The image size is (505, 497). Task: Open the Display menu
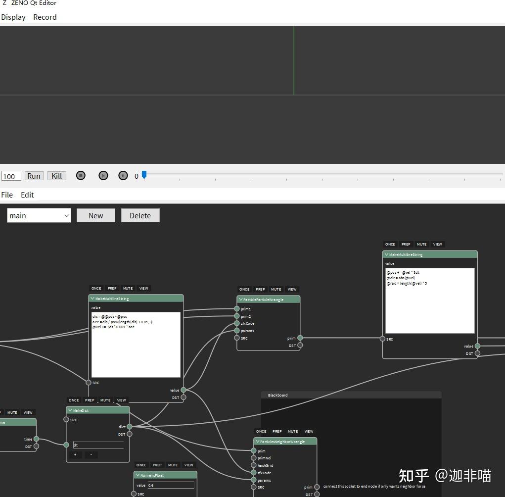click(x=13, y=17)
